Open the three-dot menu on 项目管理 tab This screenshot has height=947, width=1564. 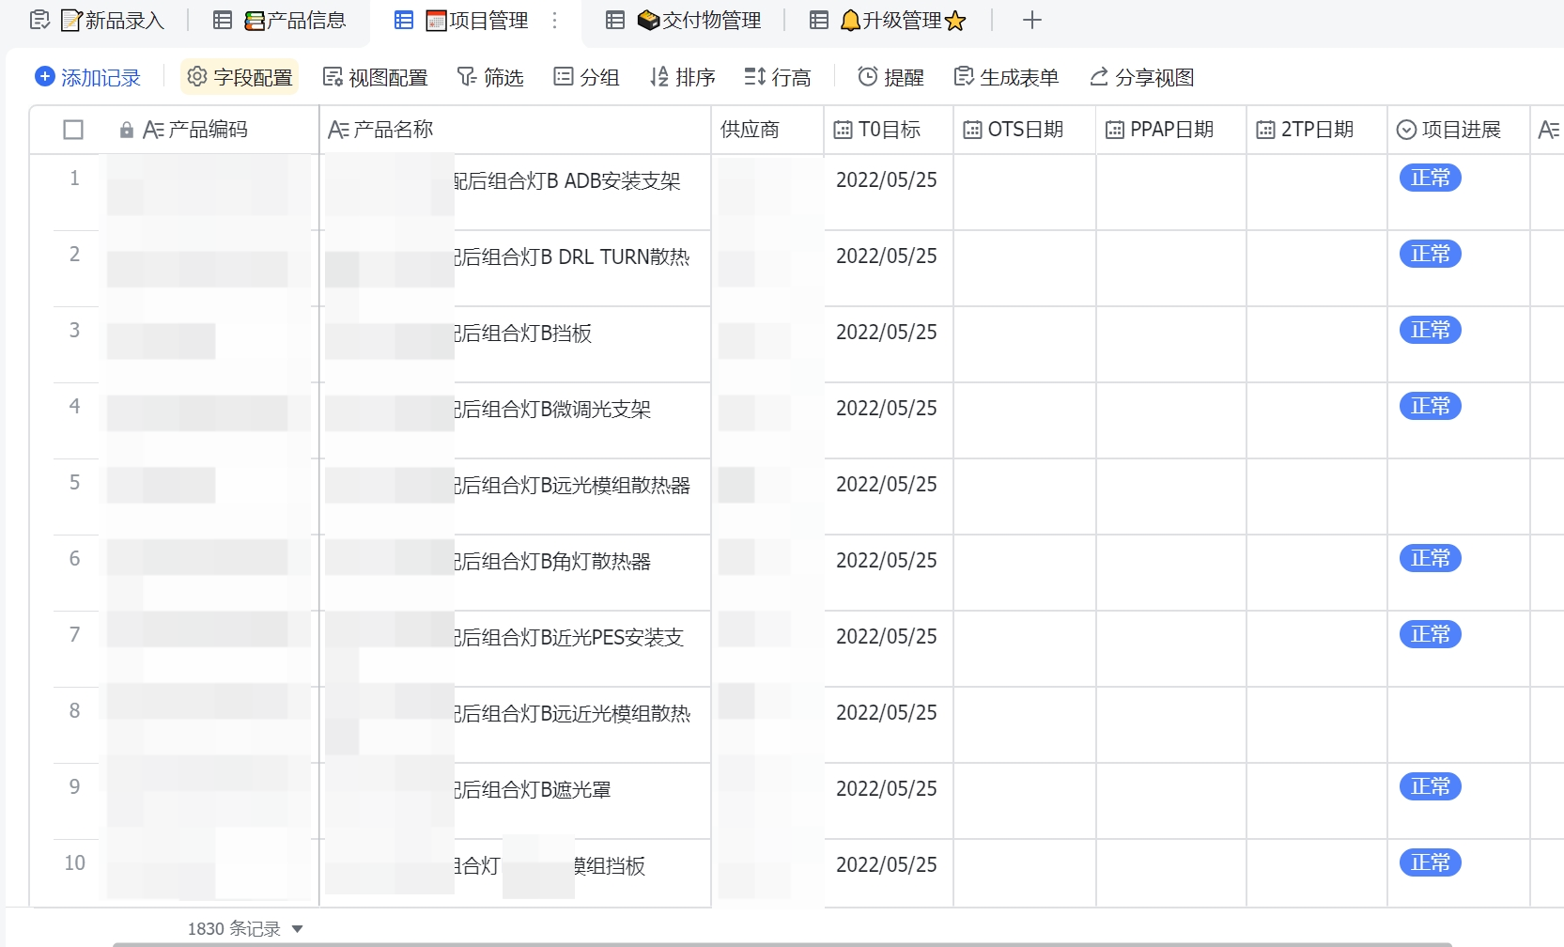point(555,21)
